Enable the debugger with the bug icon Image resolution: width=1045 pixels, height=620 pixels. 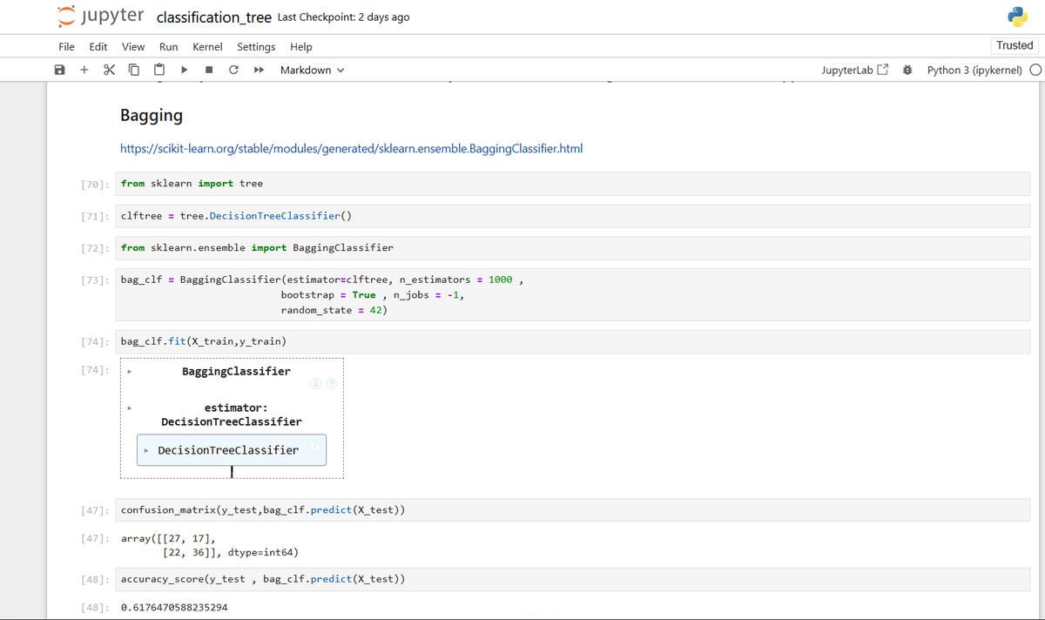907,71
